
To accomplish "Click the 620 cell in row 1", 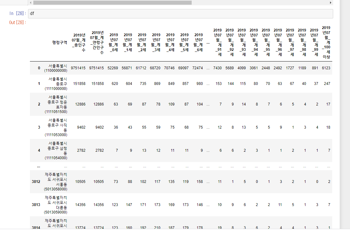I will 115,84.
